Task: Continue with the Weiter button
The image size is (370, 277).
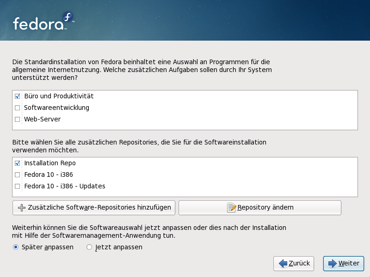Action: click(344, 264)
